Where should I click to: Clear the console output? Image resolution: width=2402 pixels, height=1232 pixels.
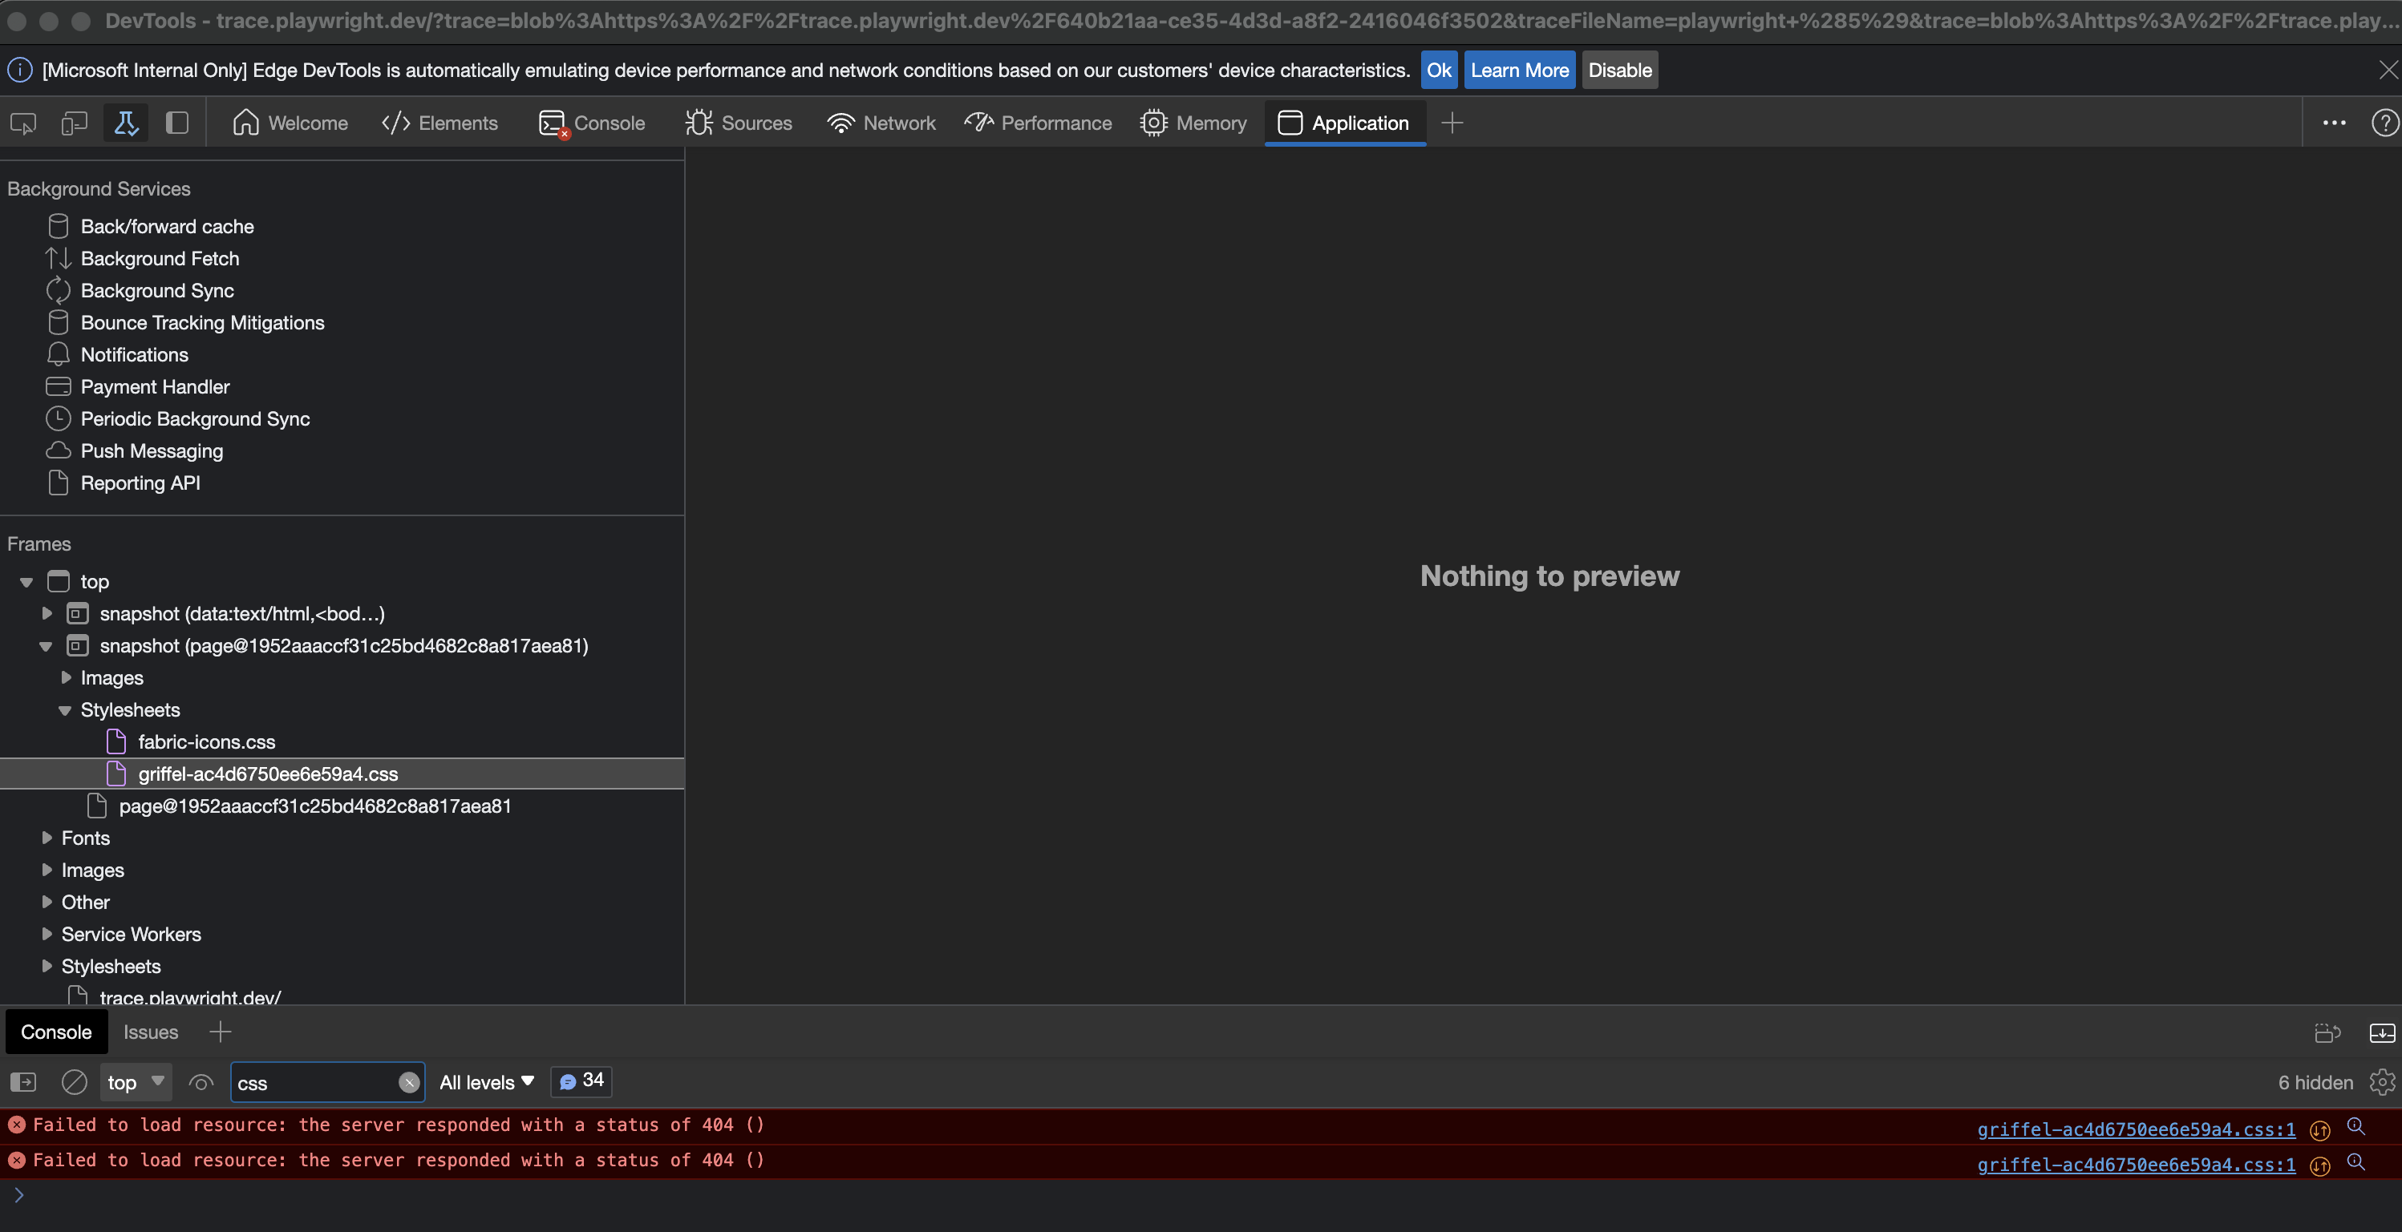(x=75, y=1082)
